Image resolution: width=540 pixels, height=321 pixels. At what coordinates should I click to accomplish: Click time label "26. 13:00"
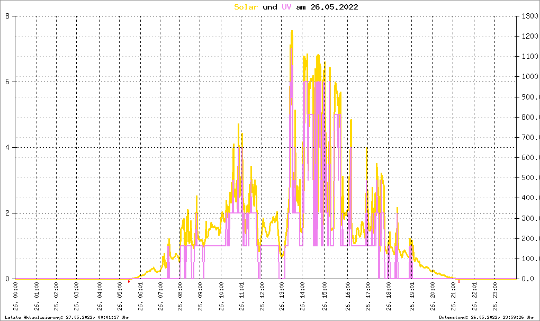pos(282,296)
